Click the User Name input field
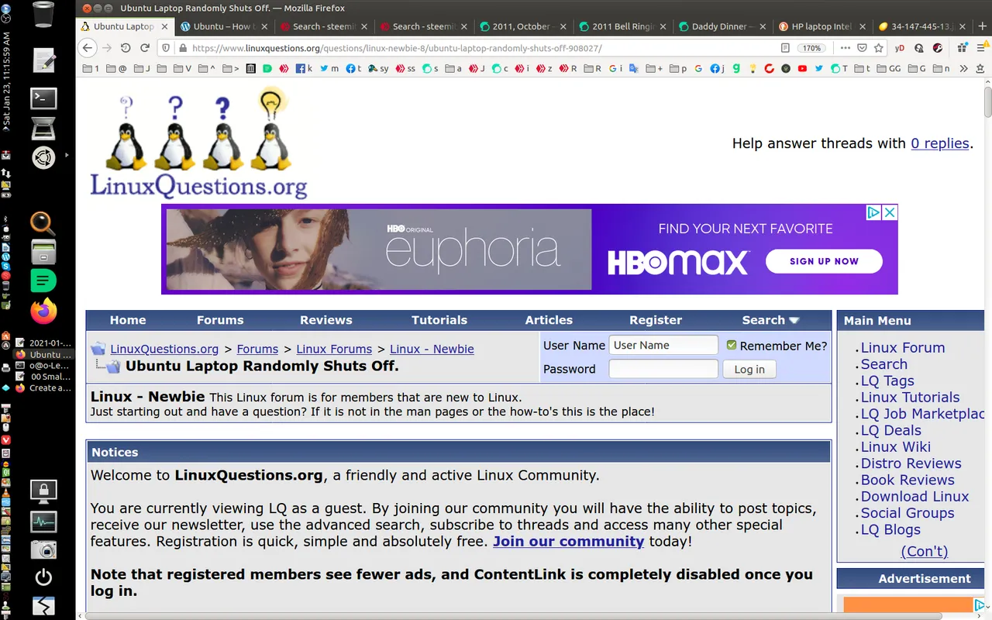992x620 pixels. 663,345
